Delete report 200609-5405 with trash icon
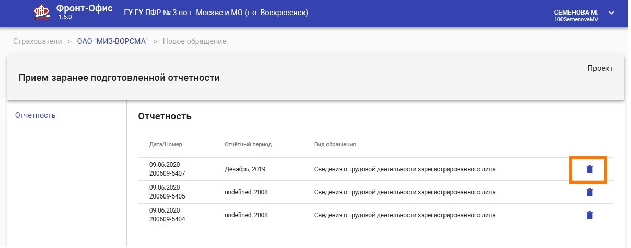 590,192
